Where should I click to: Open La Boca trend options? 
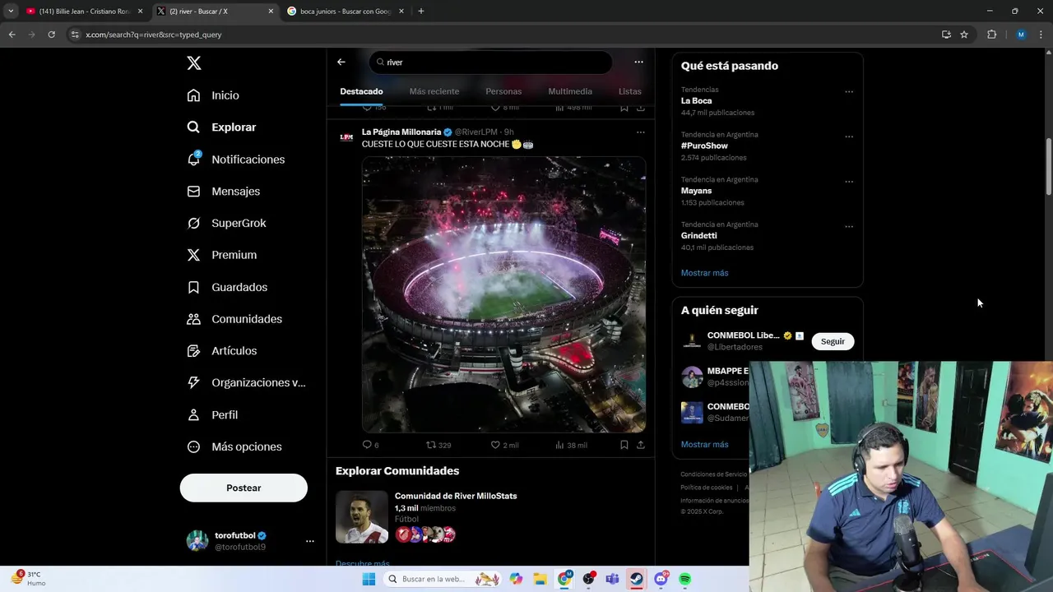coord(849,92)
